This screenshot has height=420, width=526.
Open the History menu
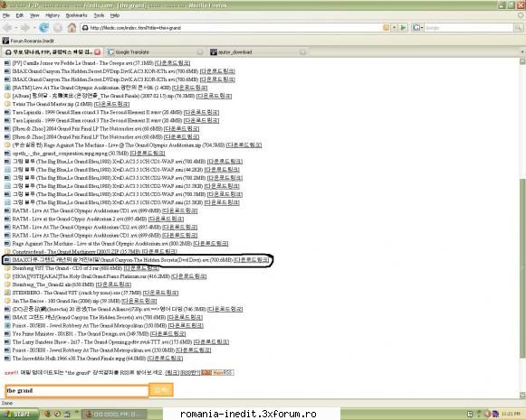point(53,15)
